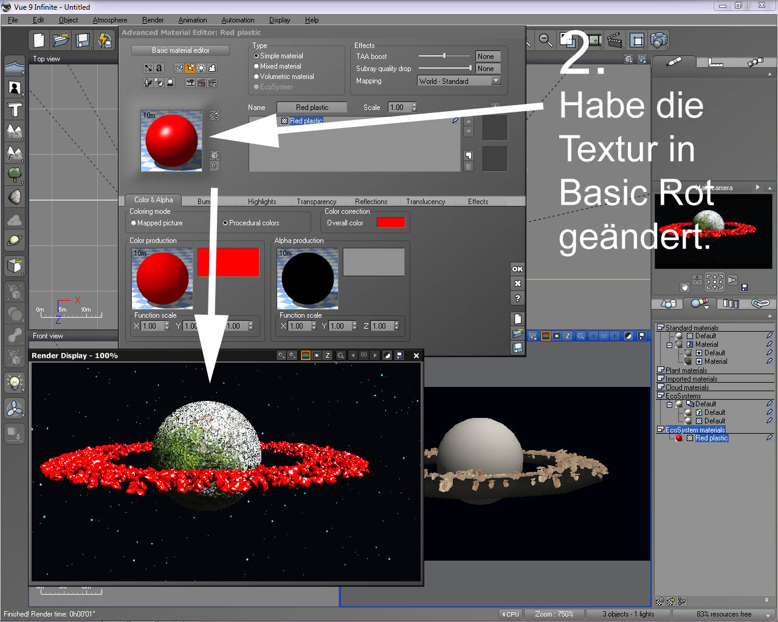
Task: Select the Mapped picture coloring mode
Action: [134, 223]
